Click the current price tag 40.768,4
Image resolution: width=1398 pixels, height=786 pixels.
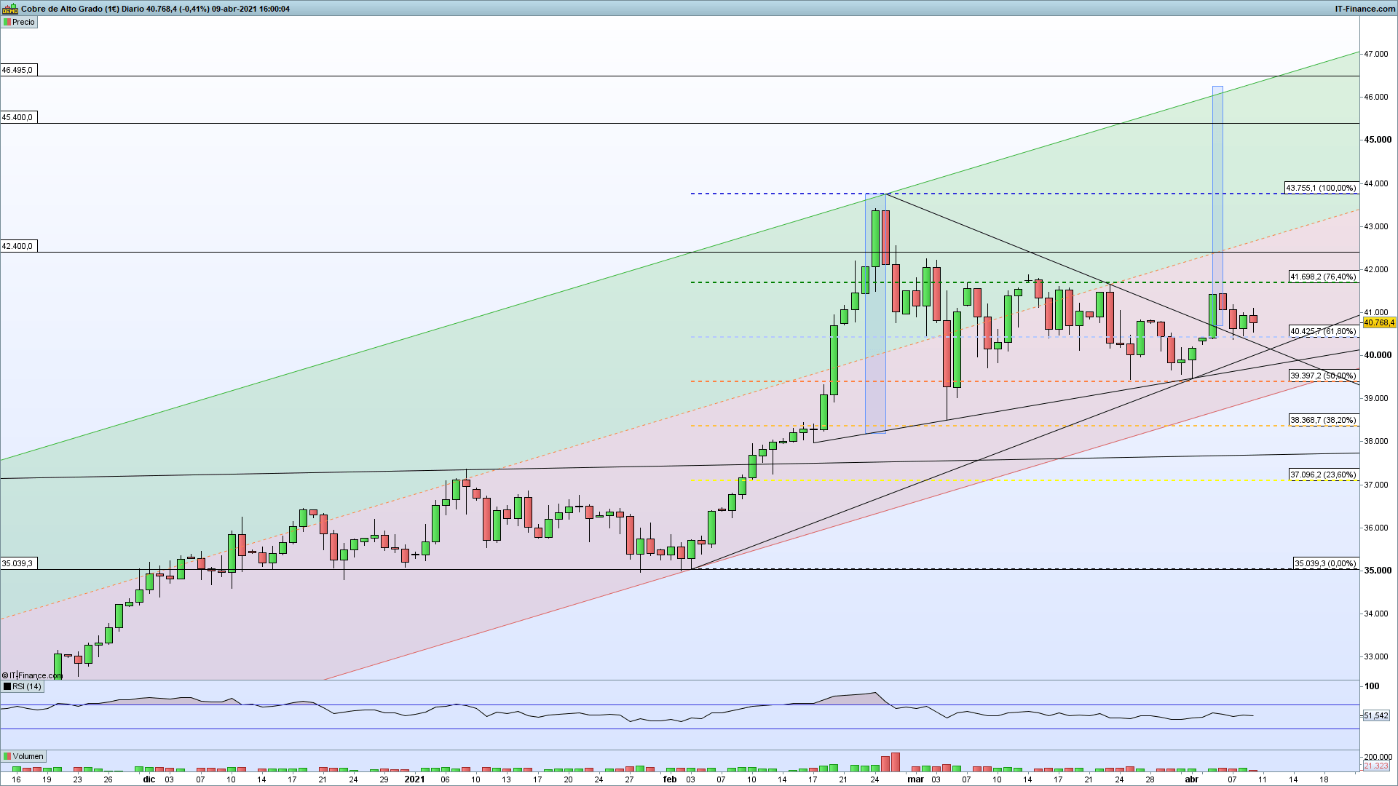[x=1379, y=322]
